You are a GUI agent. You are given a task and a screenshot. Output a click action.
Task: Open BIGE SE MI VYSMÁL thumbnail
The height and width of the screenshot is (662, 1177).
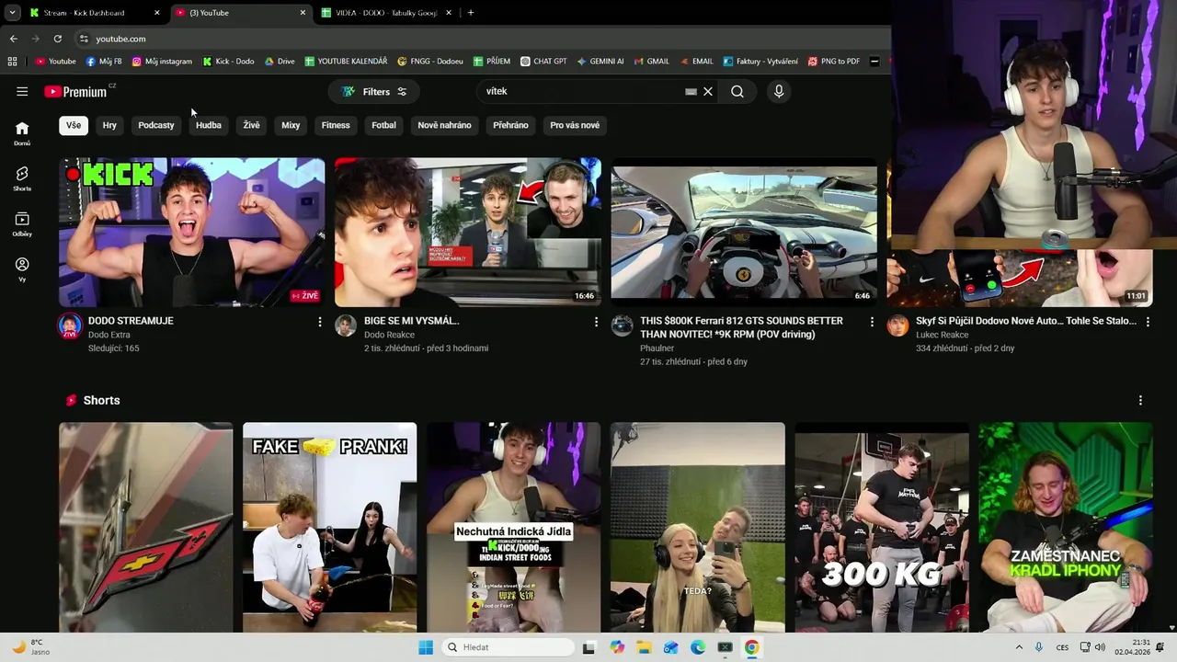click(x=468, y=232)
